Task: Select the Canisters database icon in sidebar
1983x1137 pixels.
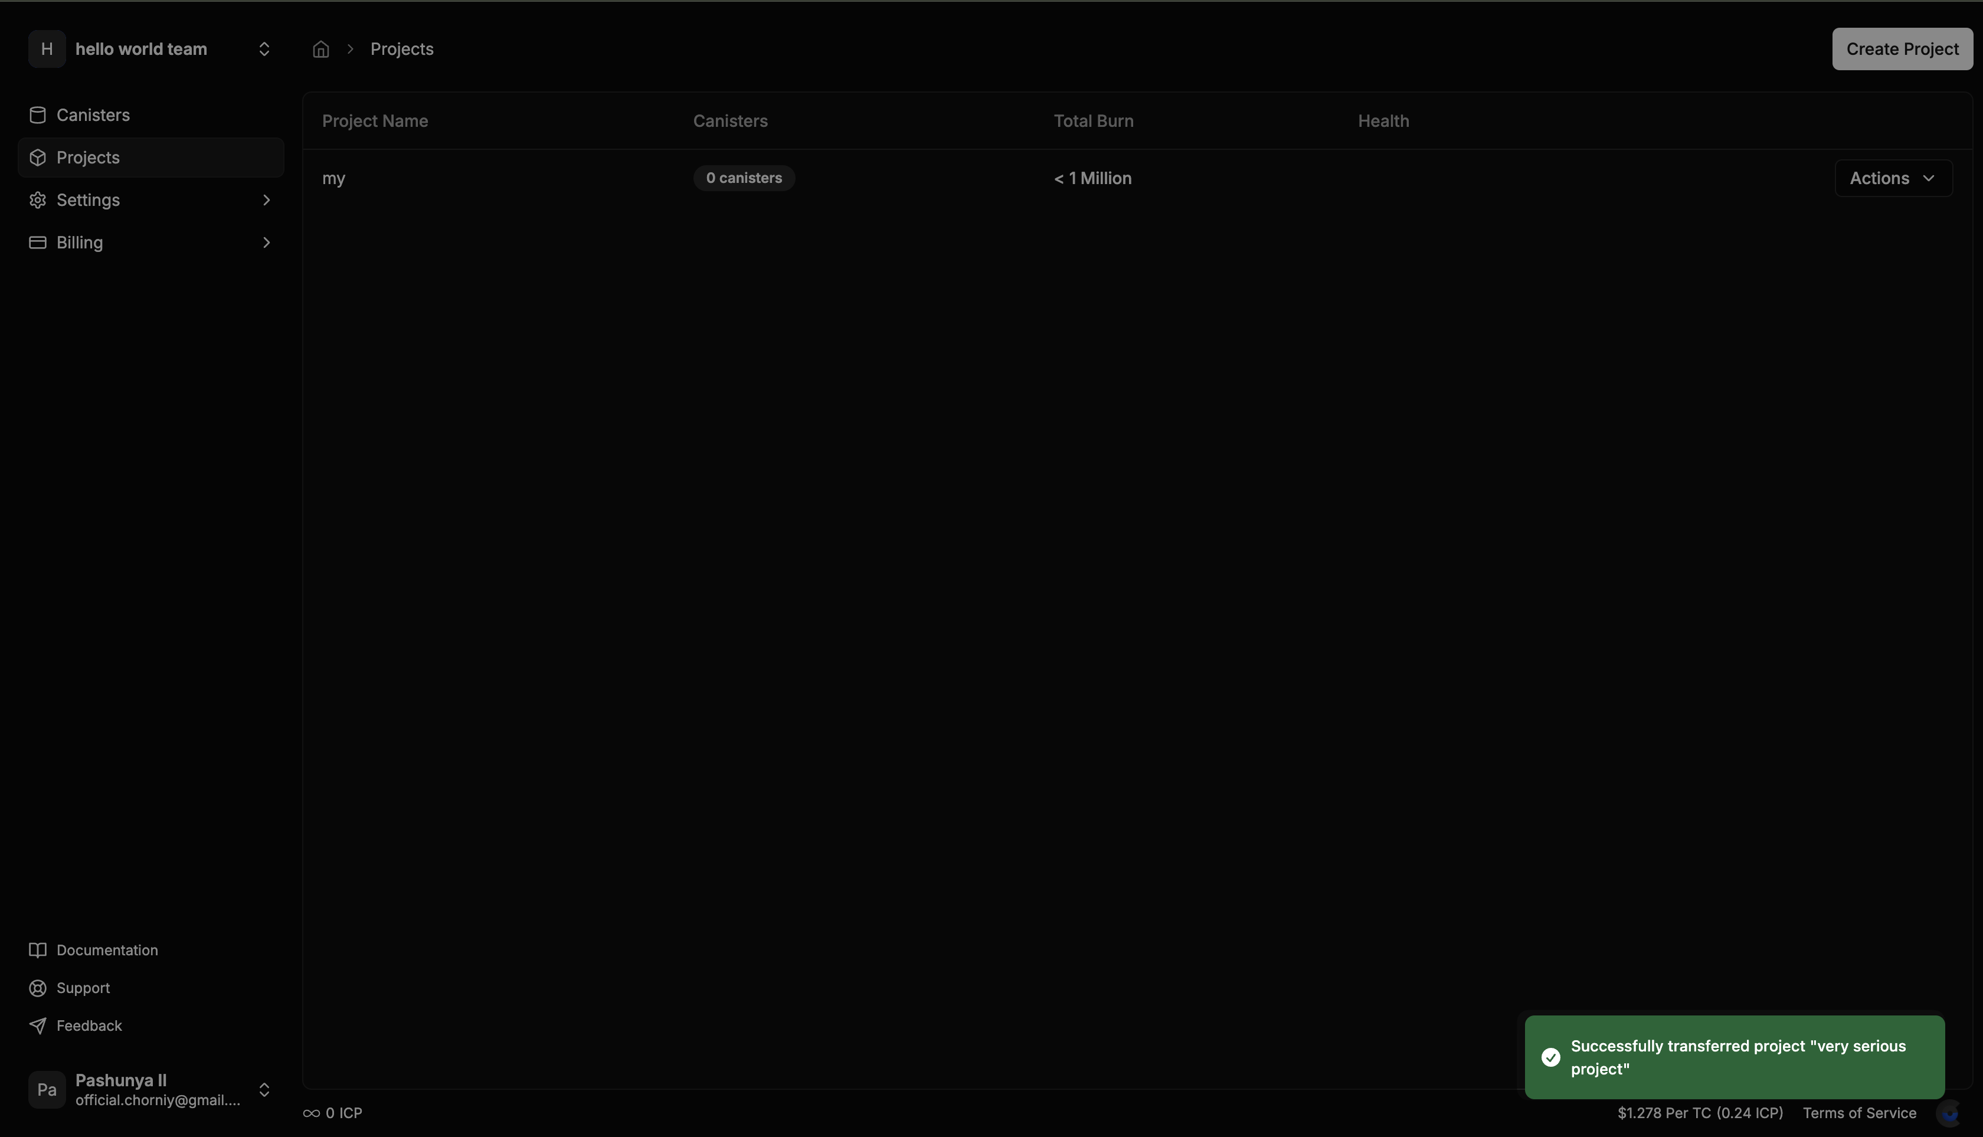Action: point(37,115)
